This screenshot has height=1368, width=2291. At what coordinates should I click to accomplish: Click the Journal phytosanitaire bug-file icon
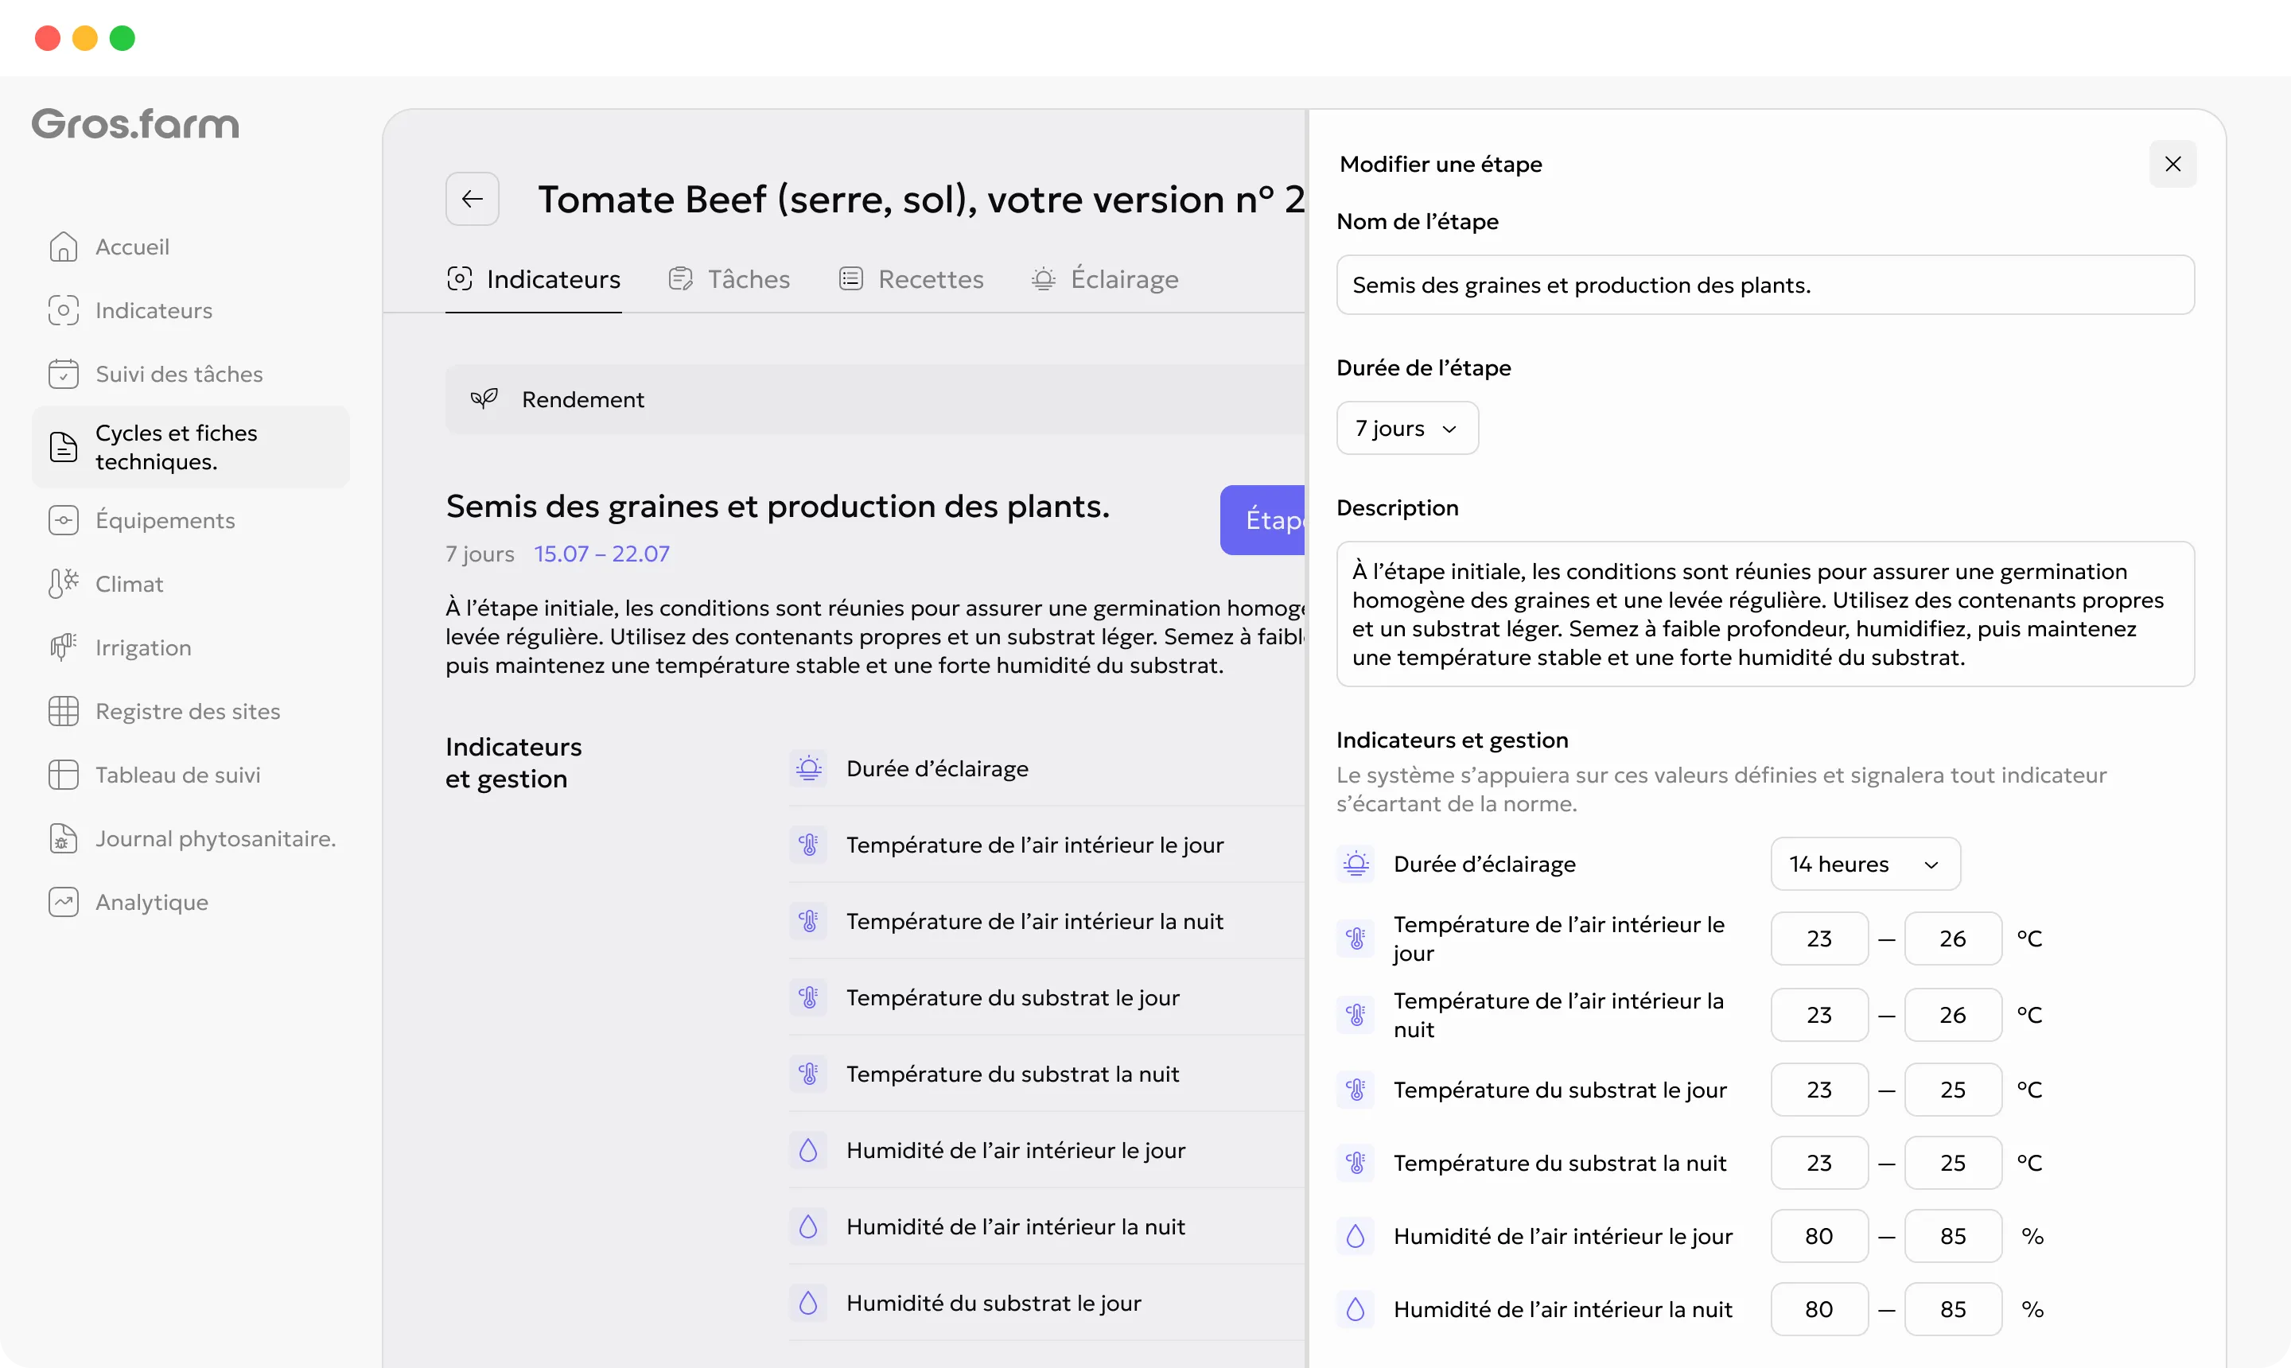[x=63, y=839]
